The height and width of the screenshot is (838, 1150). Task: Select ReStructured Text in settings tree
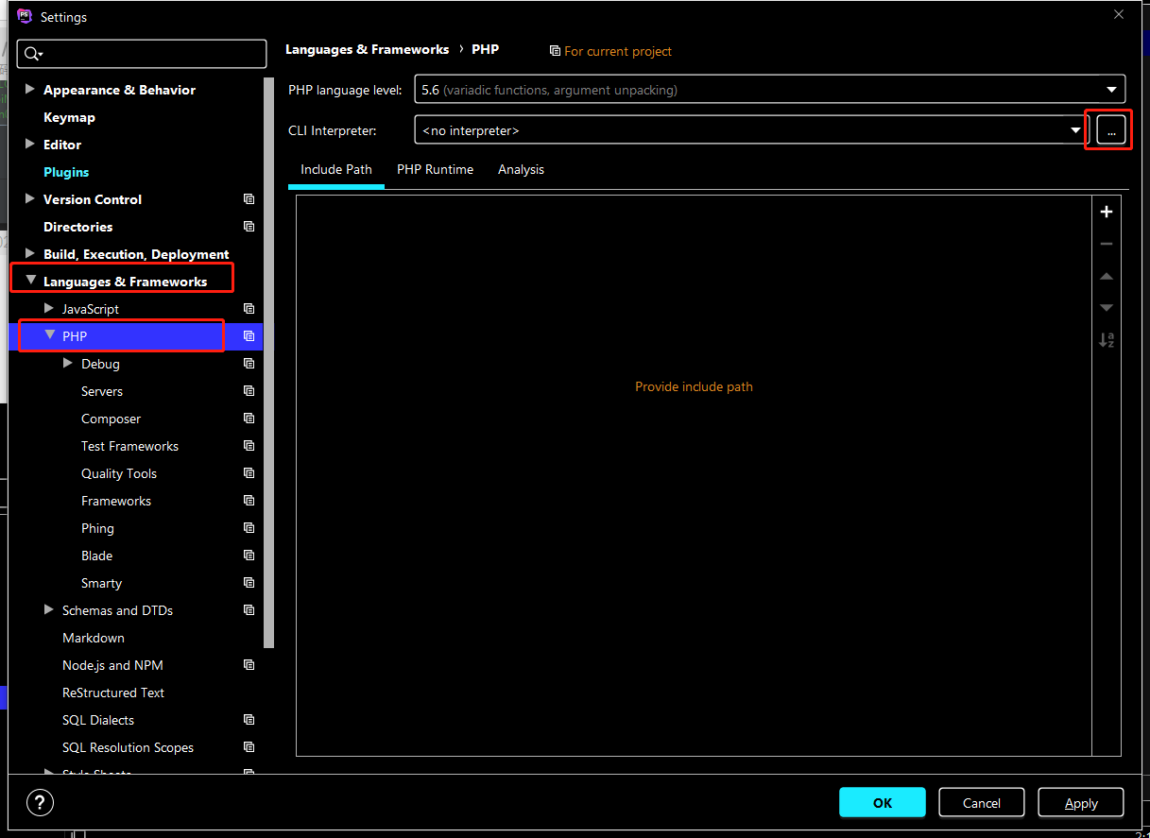coord(113,693)
